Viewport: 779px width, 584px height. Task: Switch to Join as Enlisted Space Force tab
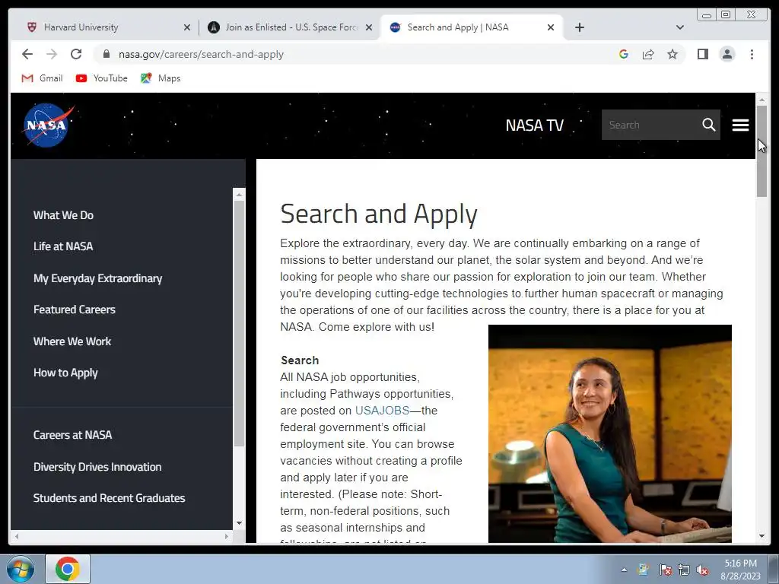[x=290, y=27]
